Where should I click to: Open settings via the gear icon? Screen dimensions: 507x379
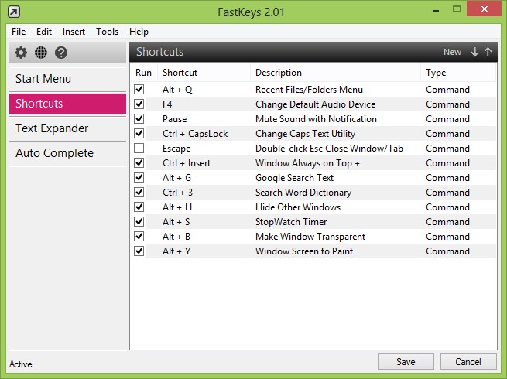pos(21,53)
